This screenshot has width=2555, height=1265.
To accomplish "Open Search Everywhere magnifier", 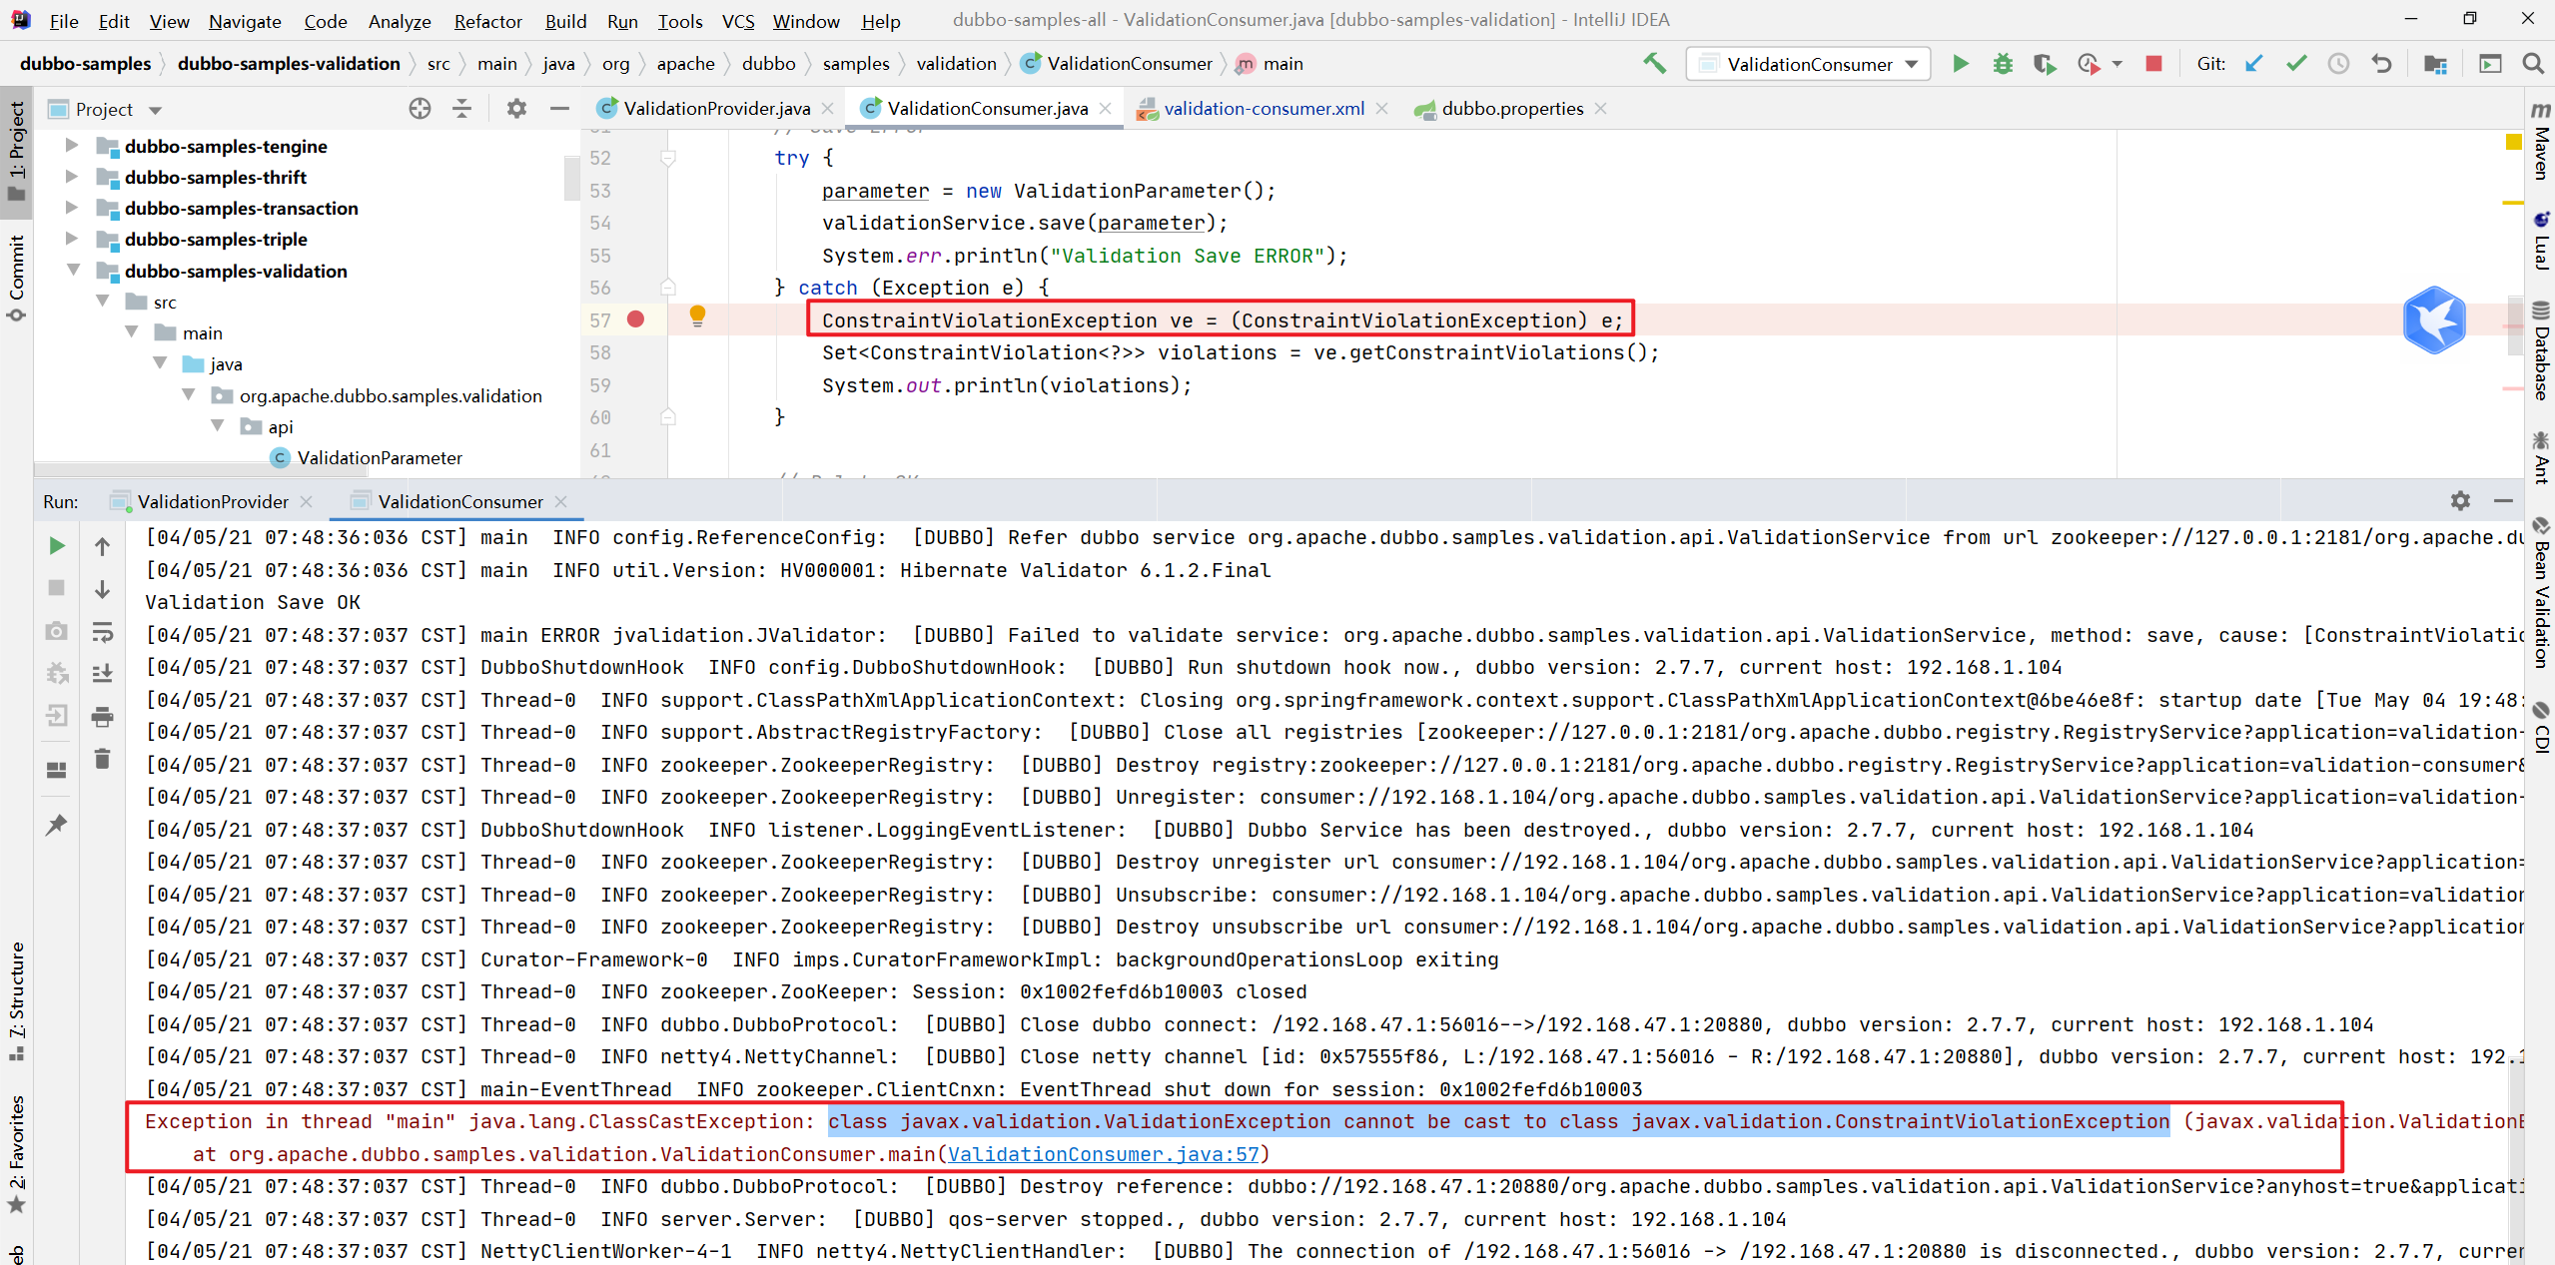I will click(x=2532, y=64).
